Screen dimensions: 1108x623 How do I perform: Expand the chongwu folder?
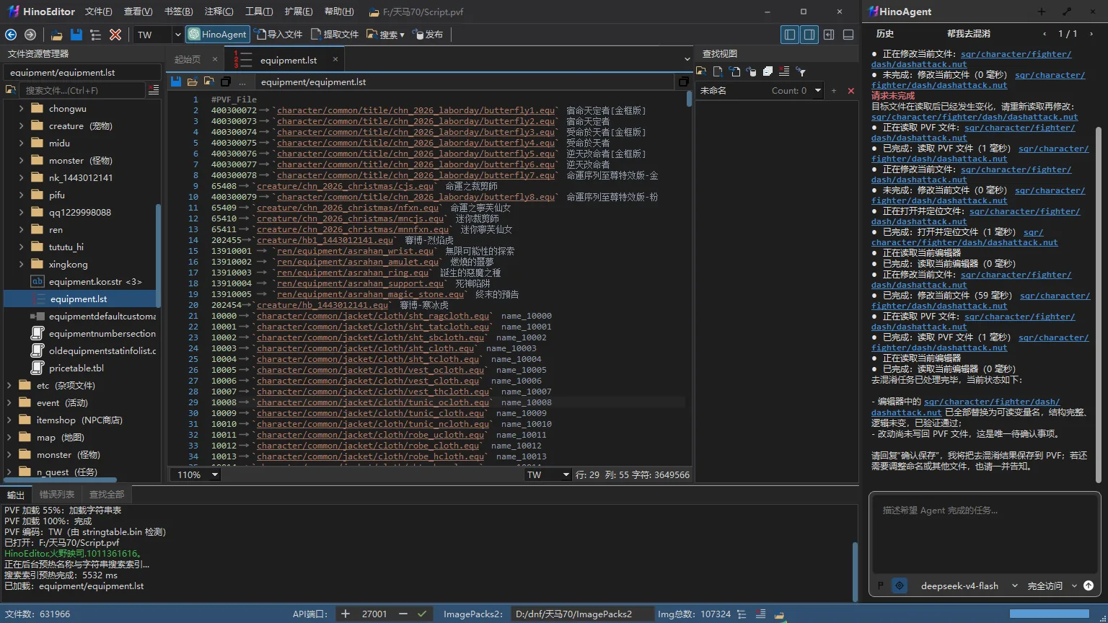point(21,108)
